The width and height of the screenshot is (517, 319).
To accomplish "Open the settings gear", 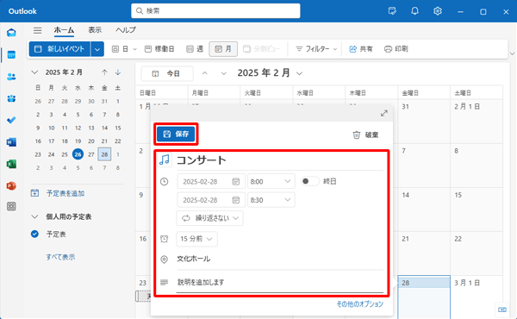I will [x=438, y=11].
